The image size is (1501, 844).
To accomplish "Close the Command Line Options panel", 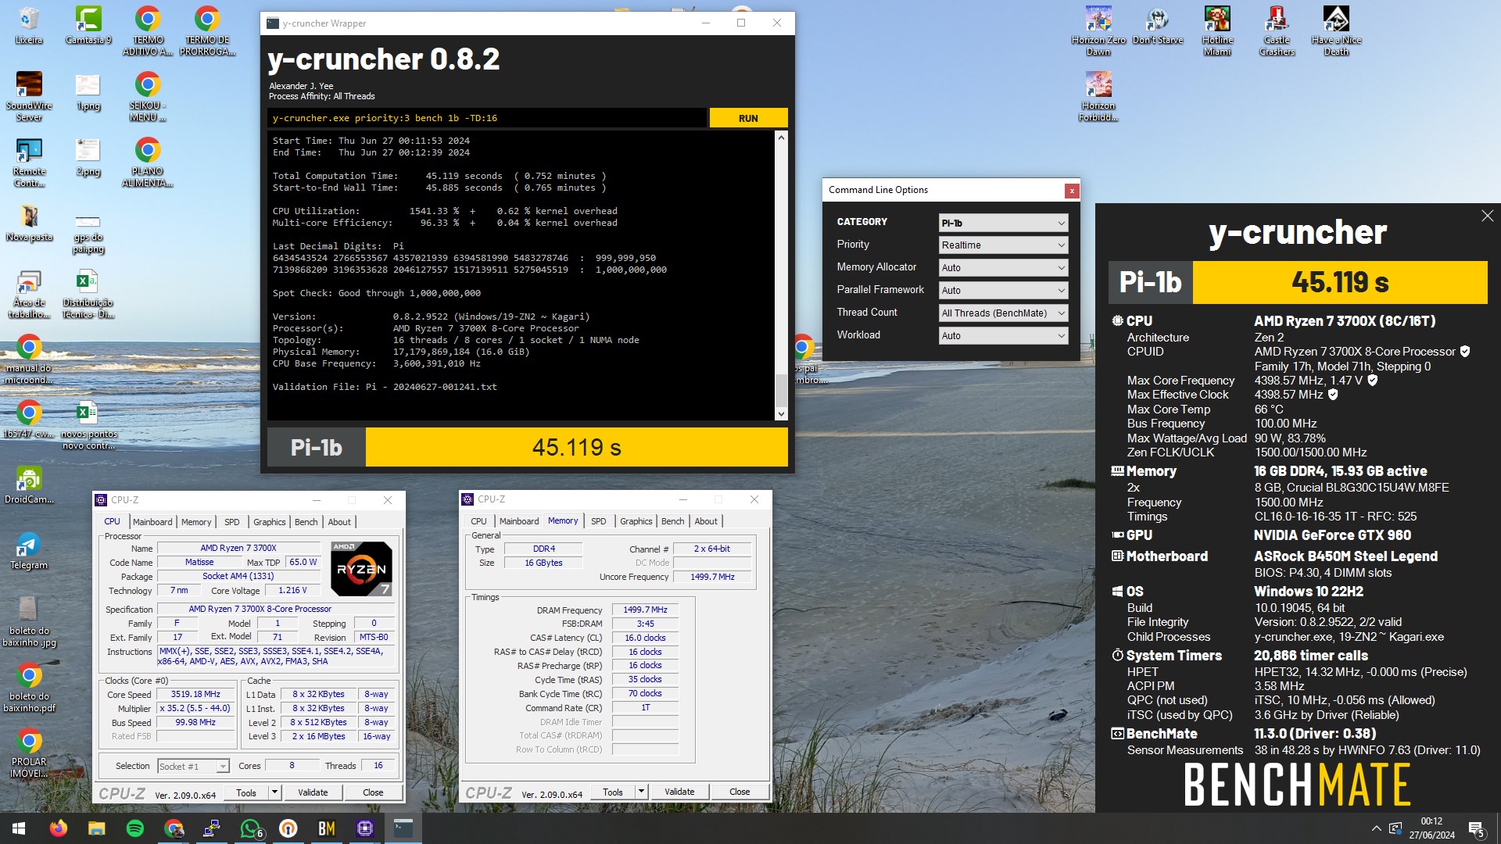I will click(1072, 190).
